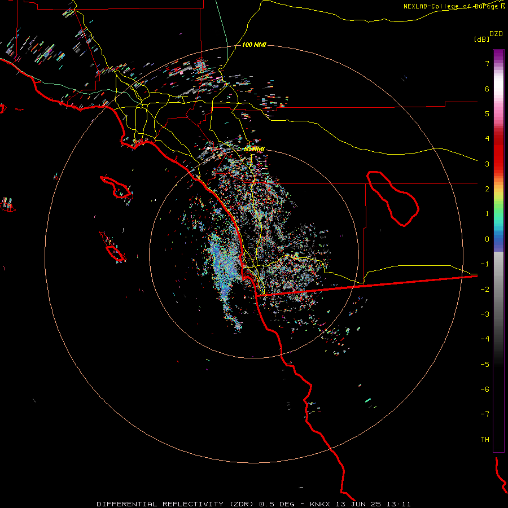The width and height of the screenshot is (508, 508).
Task: Click the -1 dB legend value
Action: [x=485, y=264]
